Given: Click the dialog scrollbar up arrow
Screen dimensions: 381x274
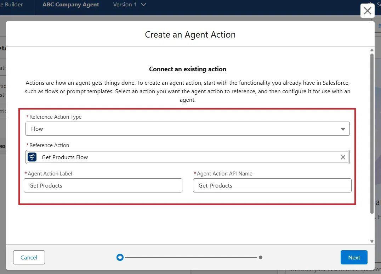Looking at the screenshot, I should point(372,50).
